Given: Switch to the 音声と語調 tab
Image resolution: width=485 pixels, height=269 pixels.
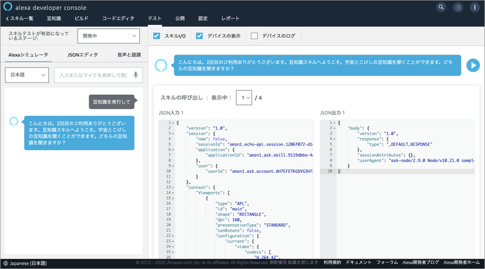Looking at the screenshot, I should tap(129, 55).
